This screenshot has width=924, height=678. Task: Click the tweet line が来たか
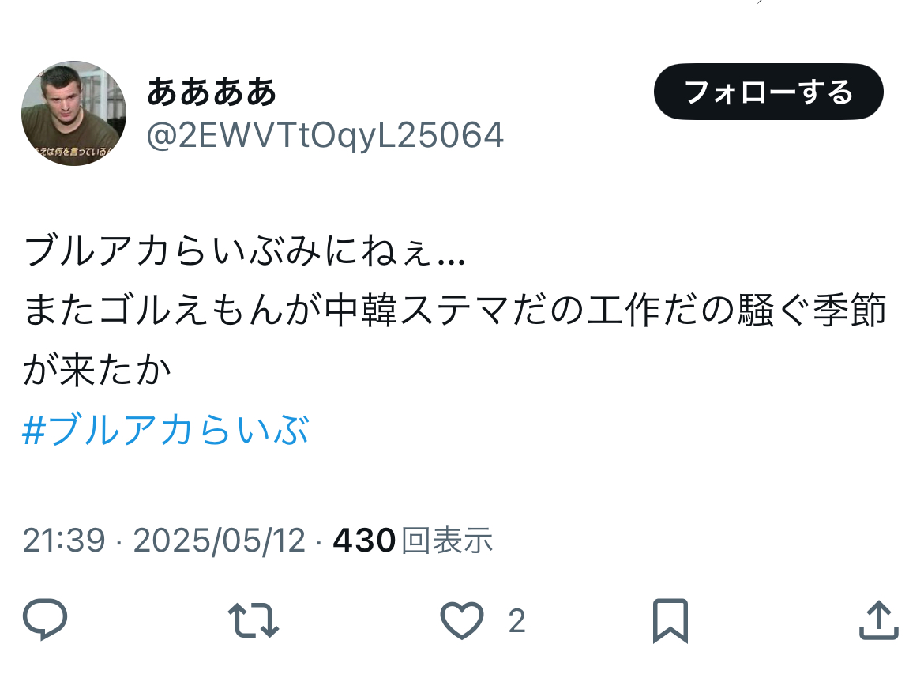tap(97, 371)
